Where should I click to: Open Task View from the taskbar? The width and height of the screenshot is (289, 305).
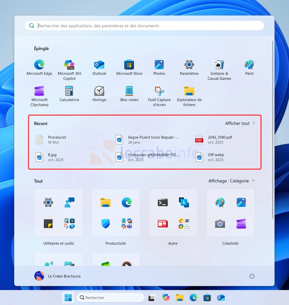tap(152, 298)
